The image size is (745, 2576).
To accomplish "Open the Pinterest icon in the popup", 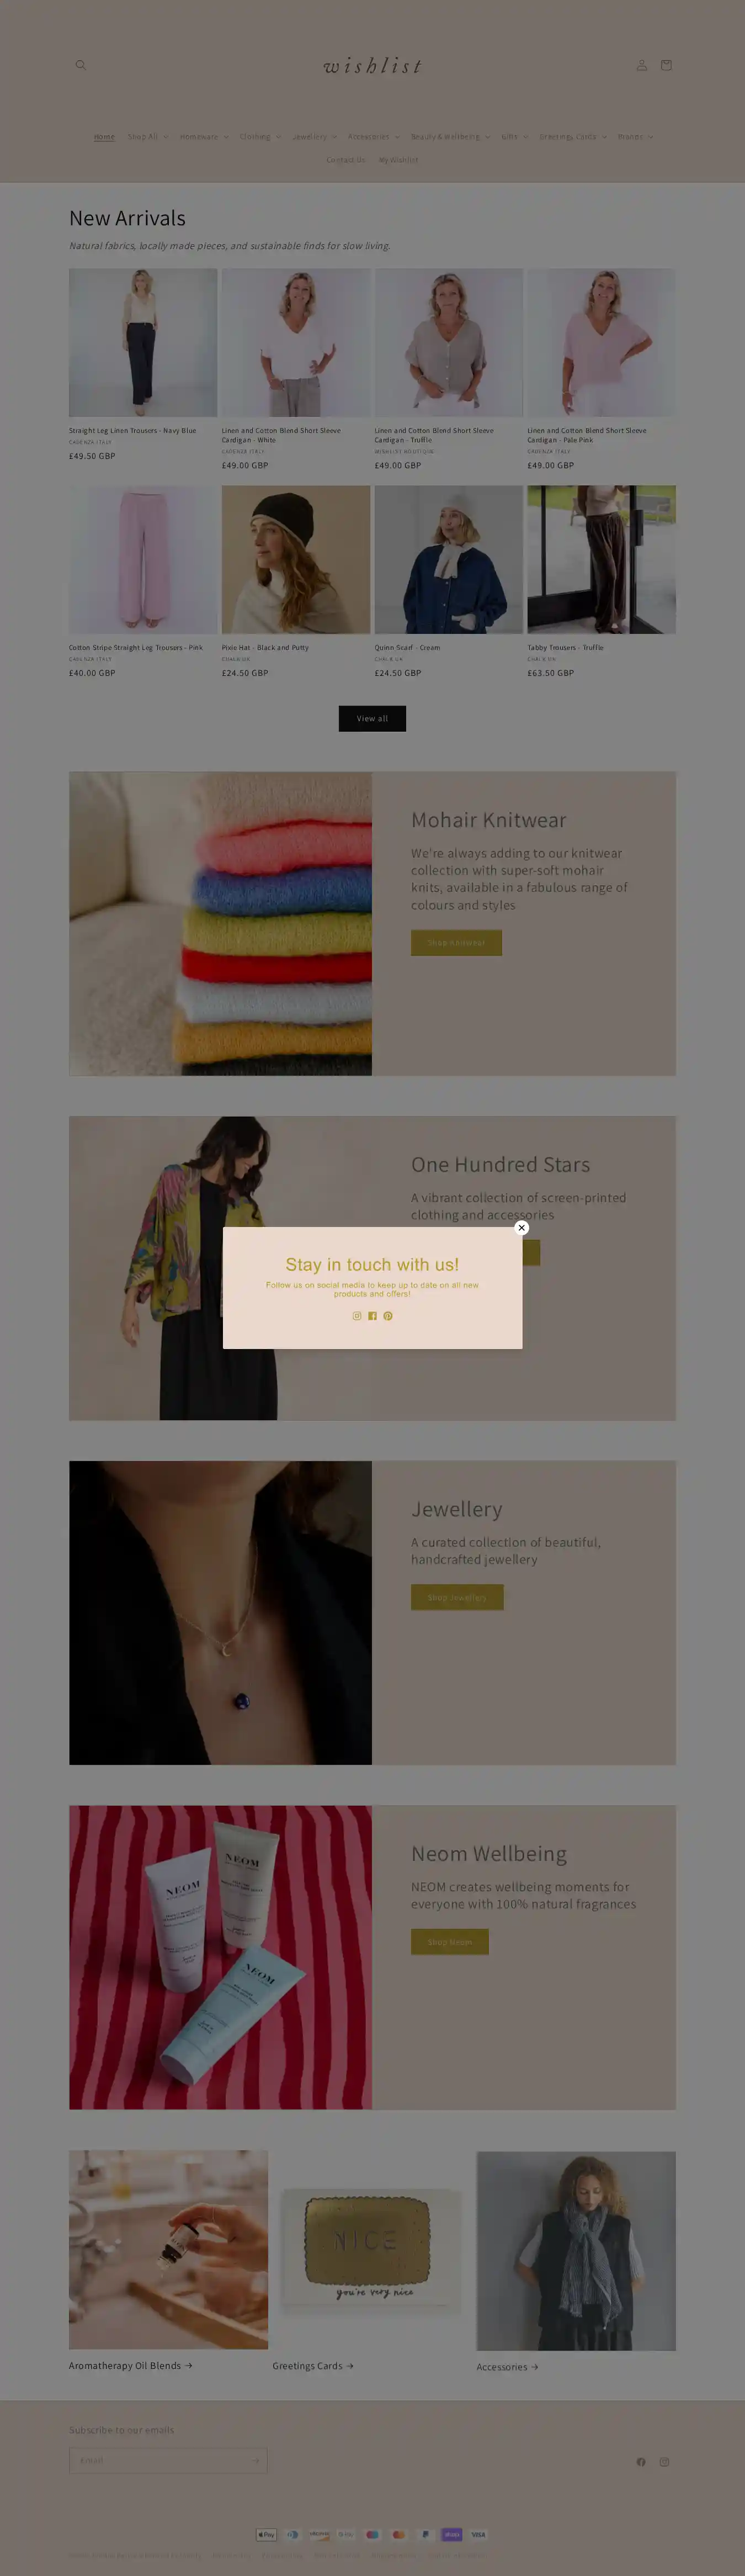I will [x=388, y=1316].
